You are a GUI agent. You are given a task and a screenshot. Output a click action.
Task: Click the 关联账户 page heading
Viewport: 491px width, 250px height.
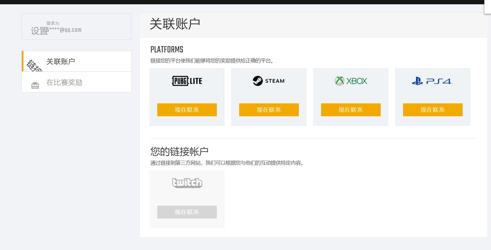175,24
